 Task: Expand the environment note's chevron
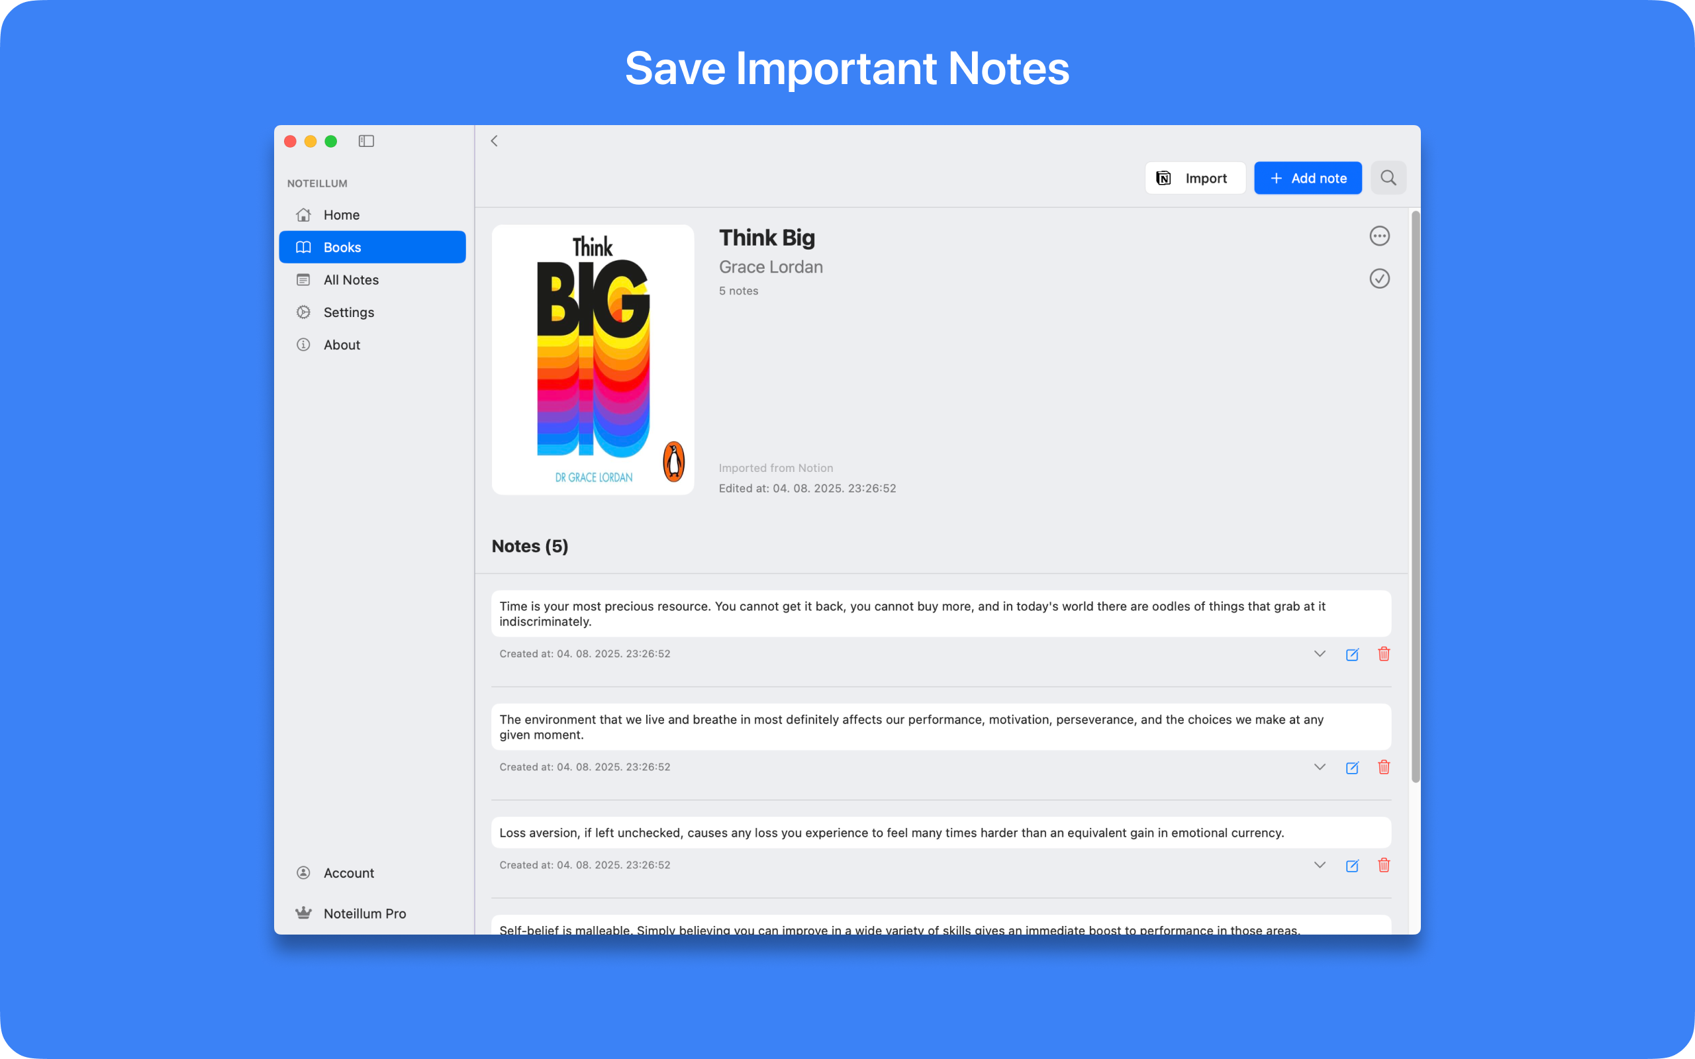pos(1320,767)
